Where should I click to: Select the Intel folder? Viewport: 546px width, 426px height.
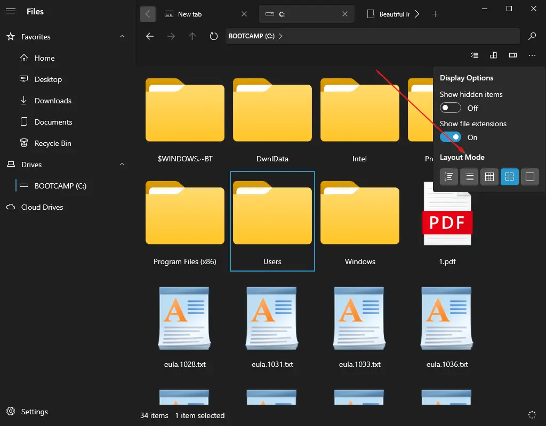360,119
